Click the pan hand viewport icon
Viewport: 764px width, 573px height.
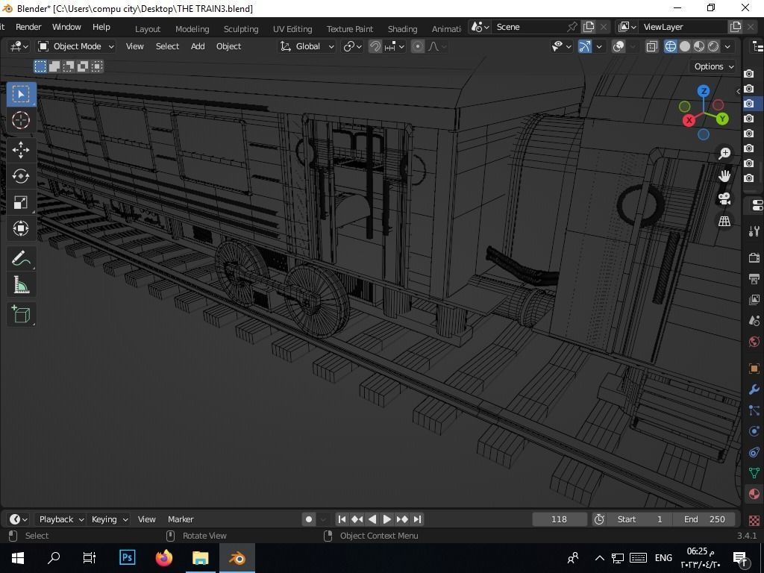click(724, 176)
